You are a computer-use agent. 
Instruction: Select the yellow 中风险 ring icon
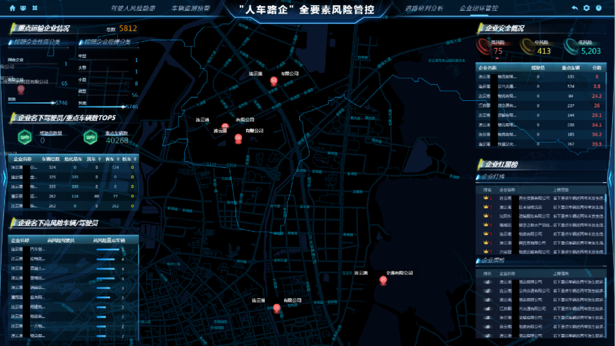point(528,44)
